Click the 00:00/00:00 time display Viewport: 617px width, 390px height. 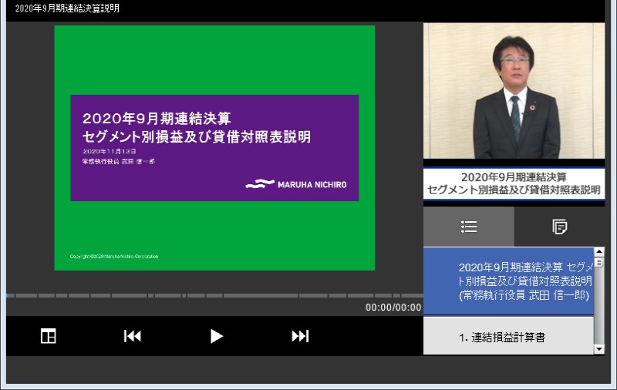click(x=393, y=308)
